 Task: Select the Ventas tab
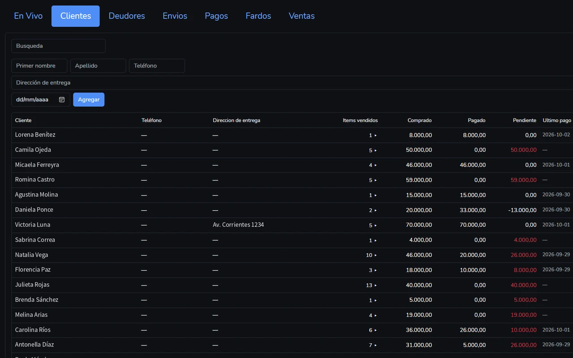(302, 16)
